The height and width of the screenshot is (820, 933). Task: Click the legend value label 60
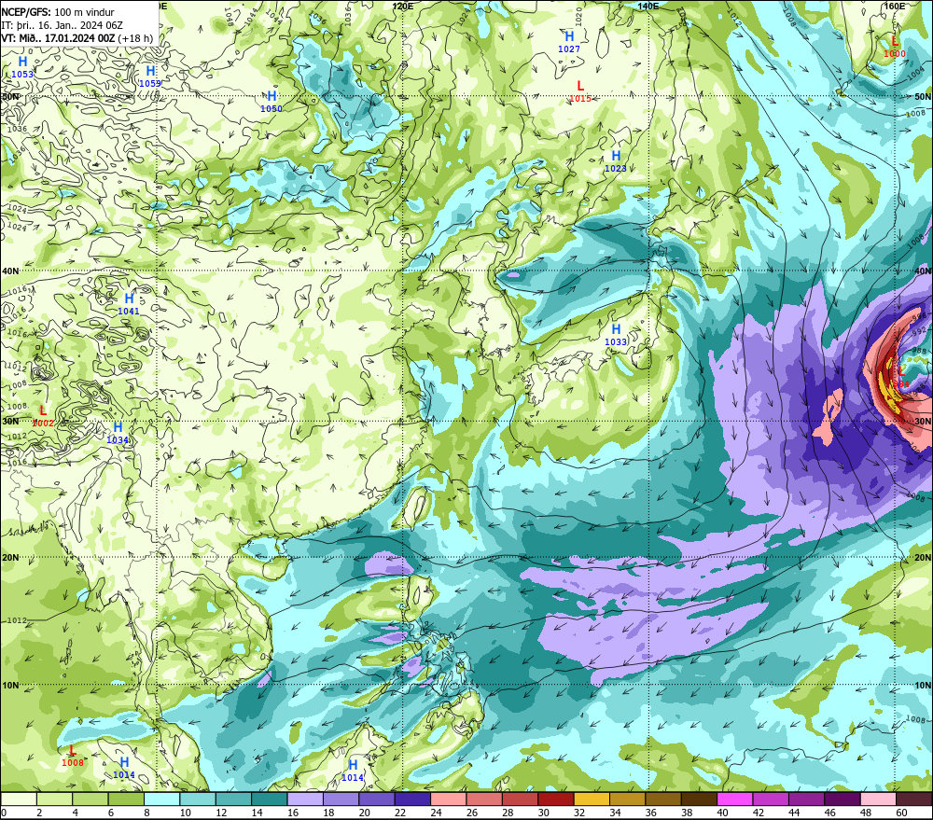pyautogui.click(x=901, y=813)
